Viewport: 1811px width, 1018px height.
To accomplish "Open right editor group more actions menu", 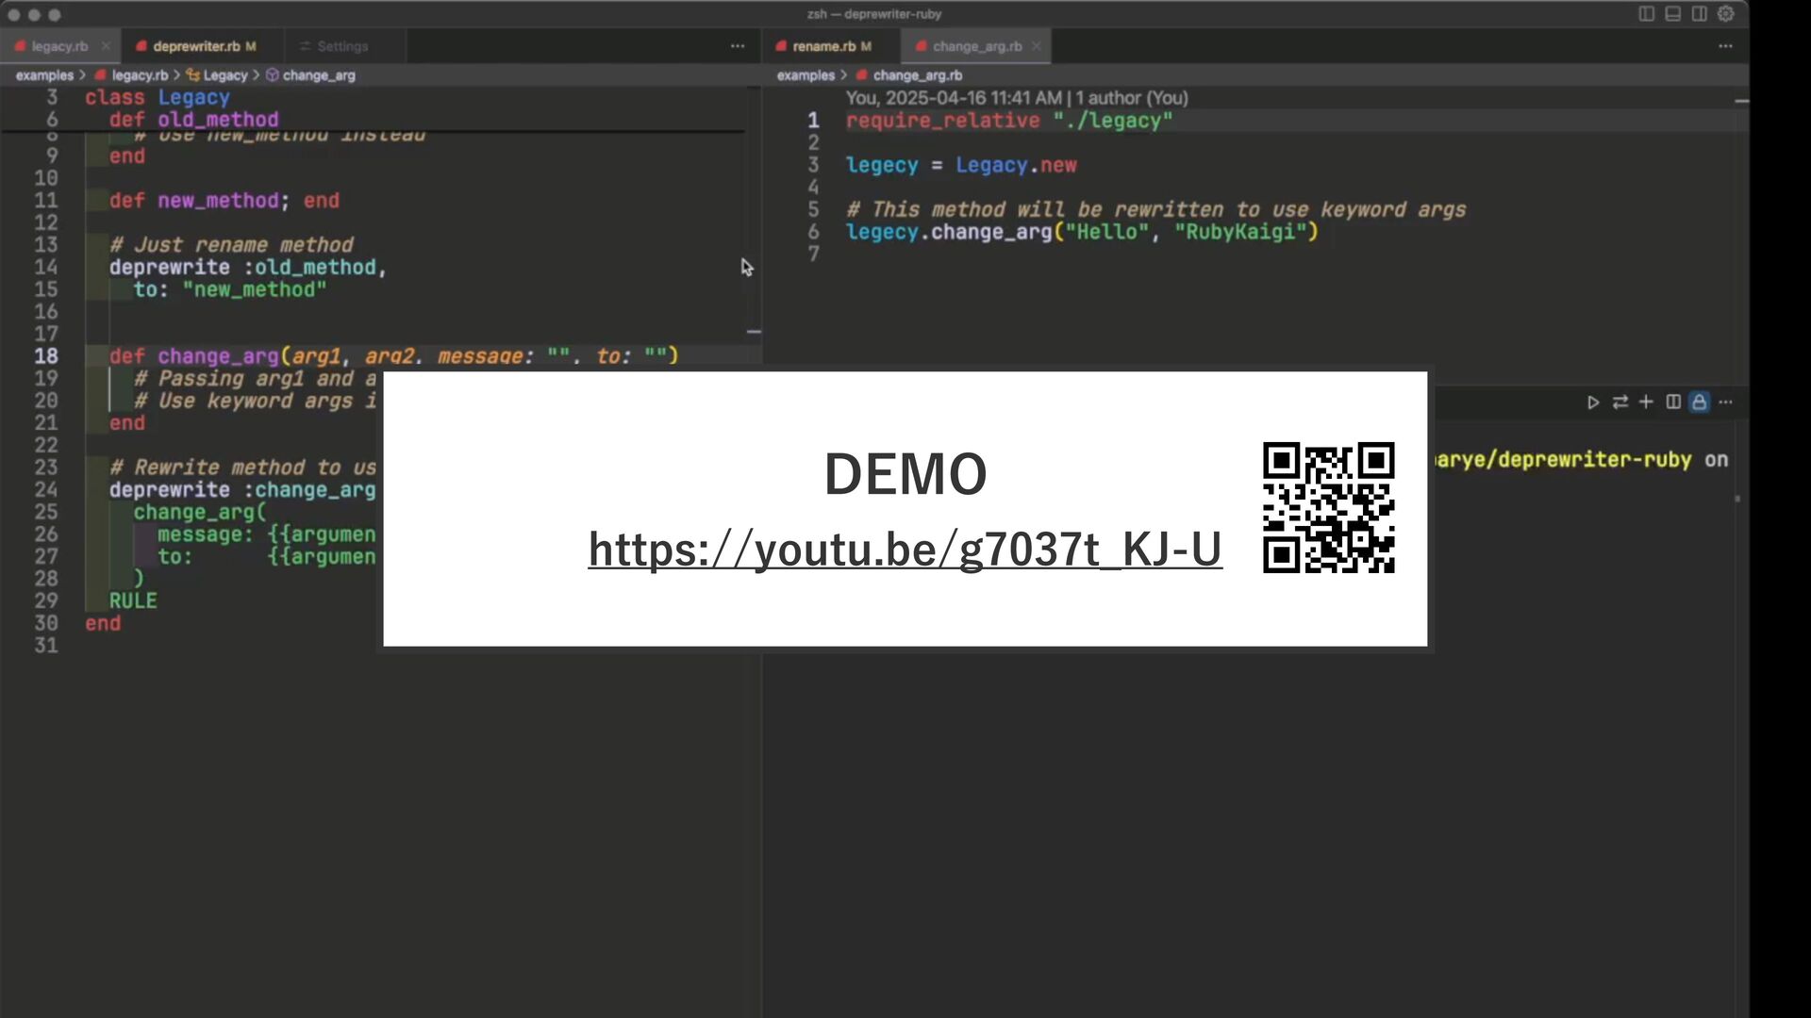I will [1725, 46].
